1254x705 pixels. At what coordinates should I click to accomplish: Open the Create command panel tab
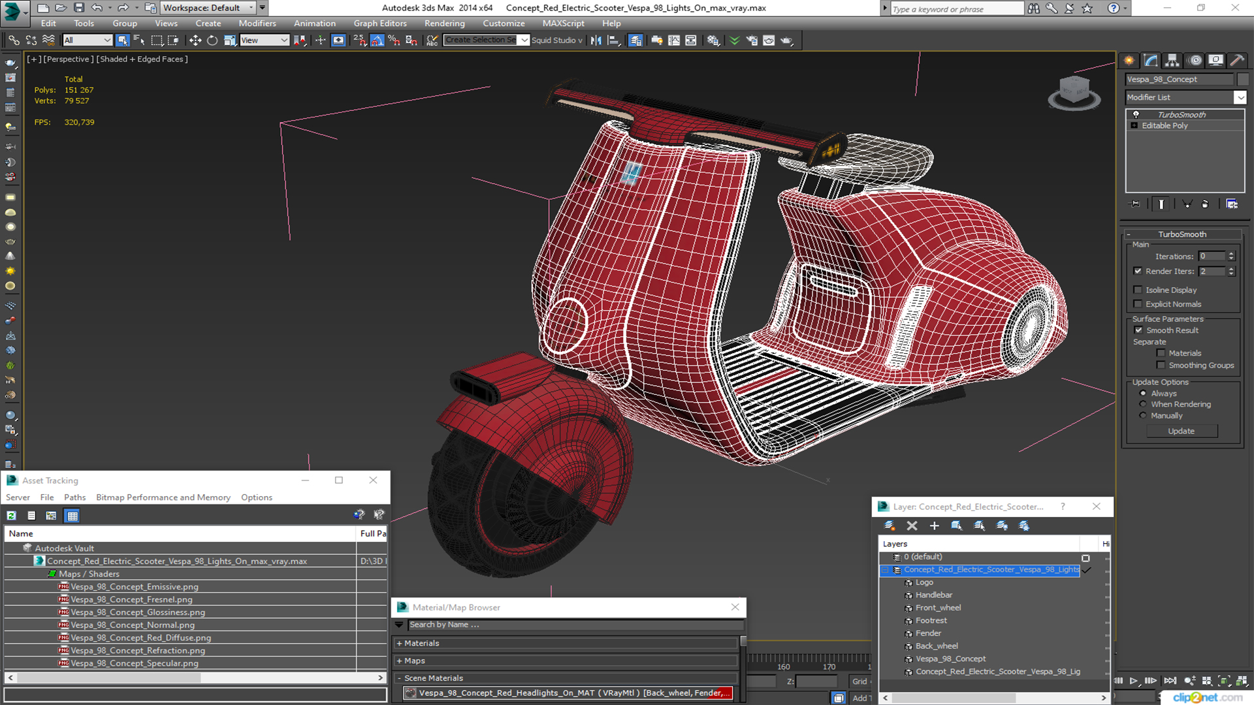pyautogui.click(x=1129, y=60)
